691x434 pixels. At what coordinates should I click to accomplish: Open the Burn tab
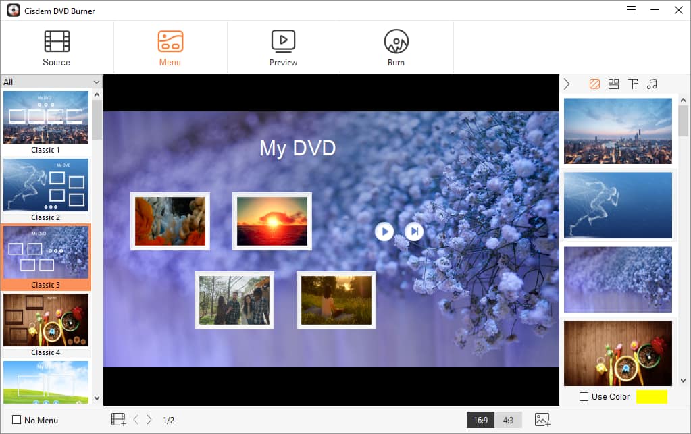pos(396,48)
